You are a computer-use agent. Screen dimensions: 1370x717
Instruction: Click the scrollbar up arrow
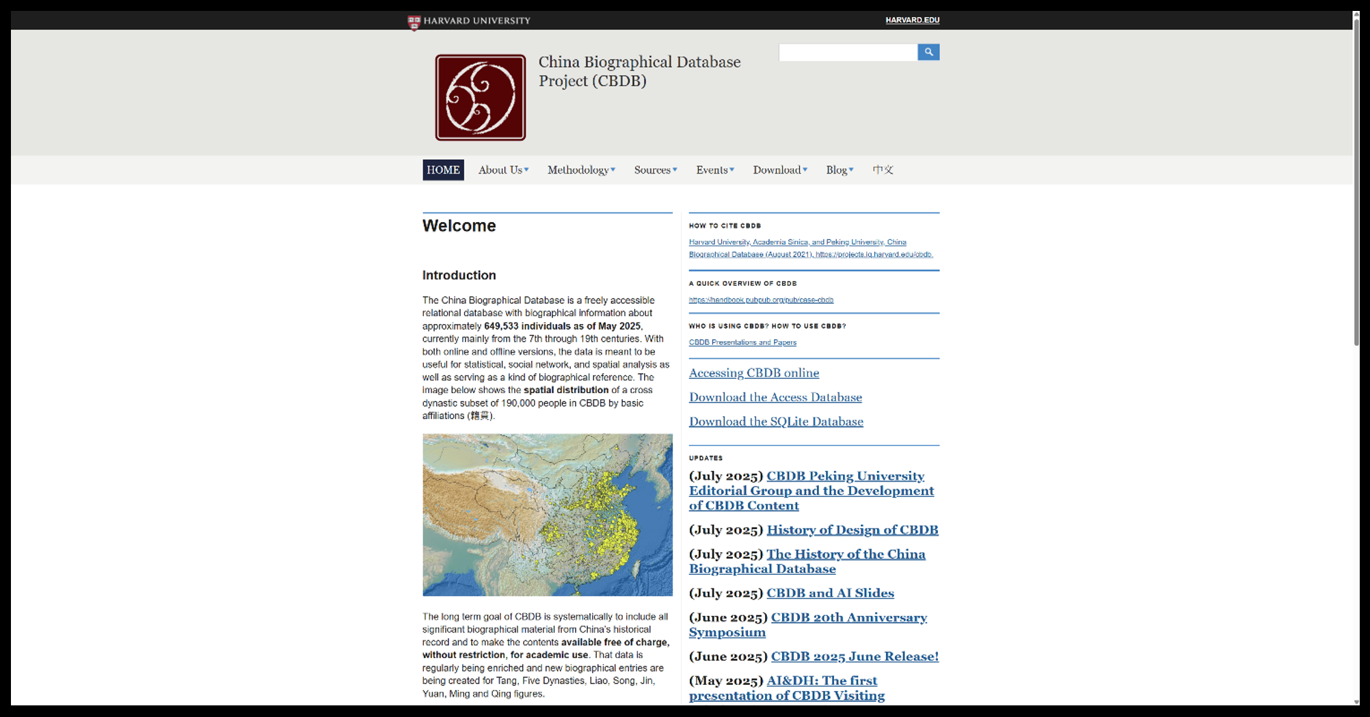(1356, 15)
